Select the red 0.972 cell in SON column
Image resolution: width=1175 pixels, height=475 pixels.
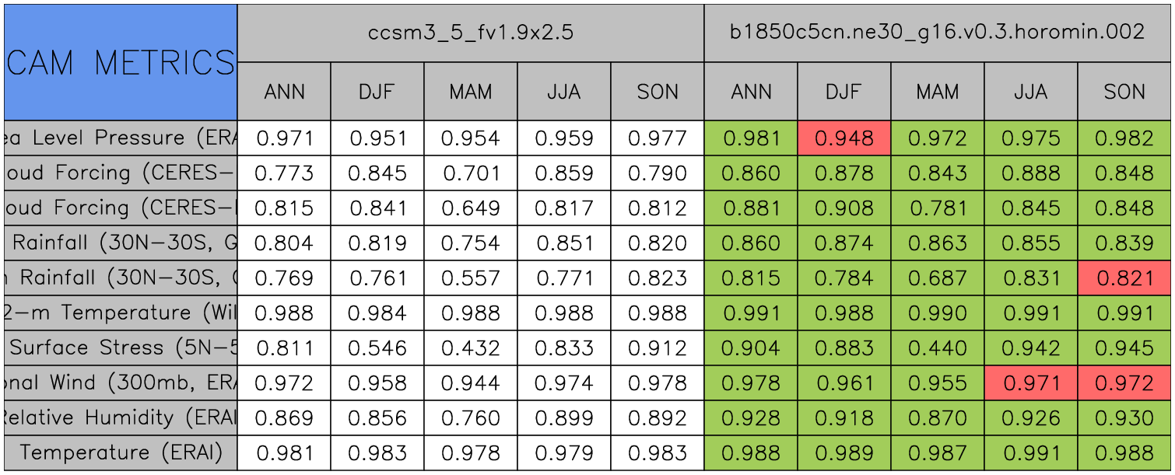[1124, 383]
